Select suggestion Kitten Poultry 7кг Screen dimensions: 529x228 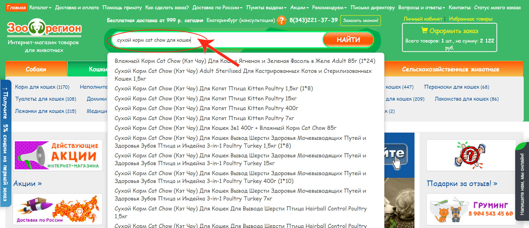point(204,118)
